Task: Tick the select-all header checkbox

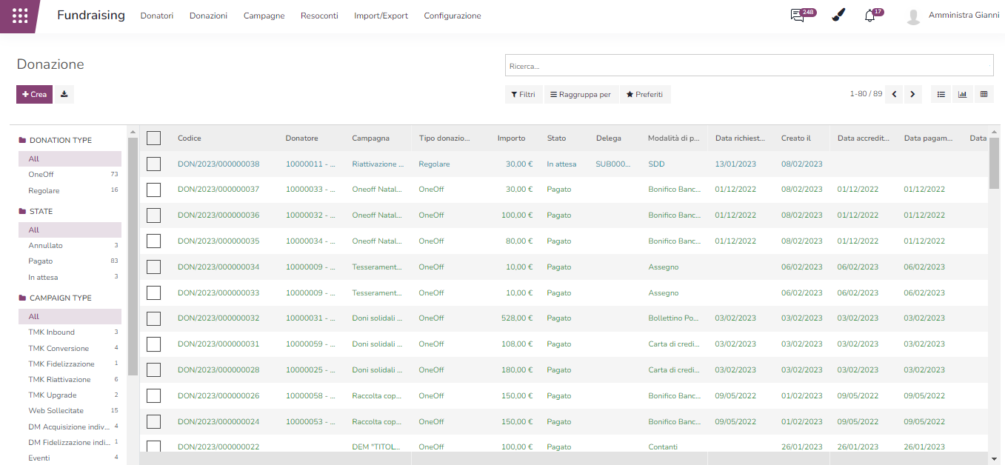Action: 153,138
